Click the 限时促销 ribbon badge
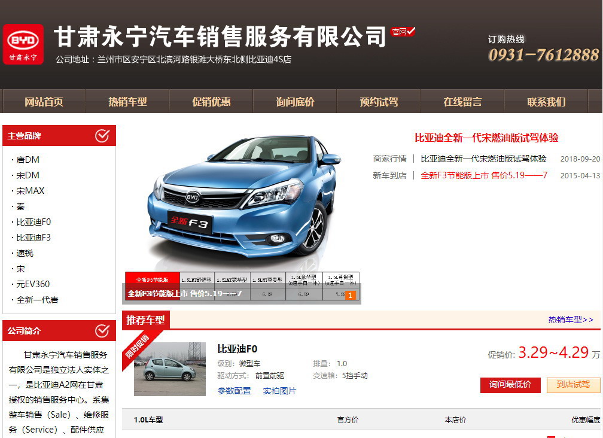603x438 pixels. 136,346
